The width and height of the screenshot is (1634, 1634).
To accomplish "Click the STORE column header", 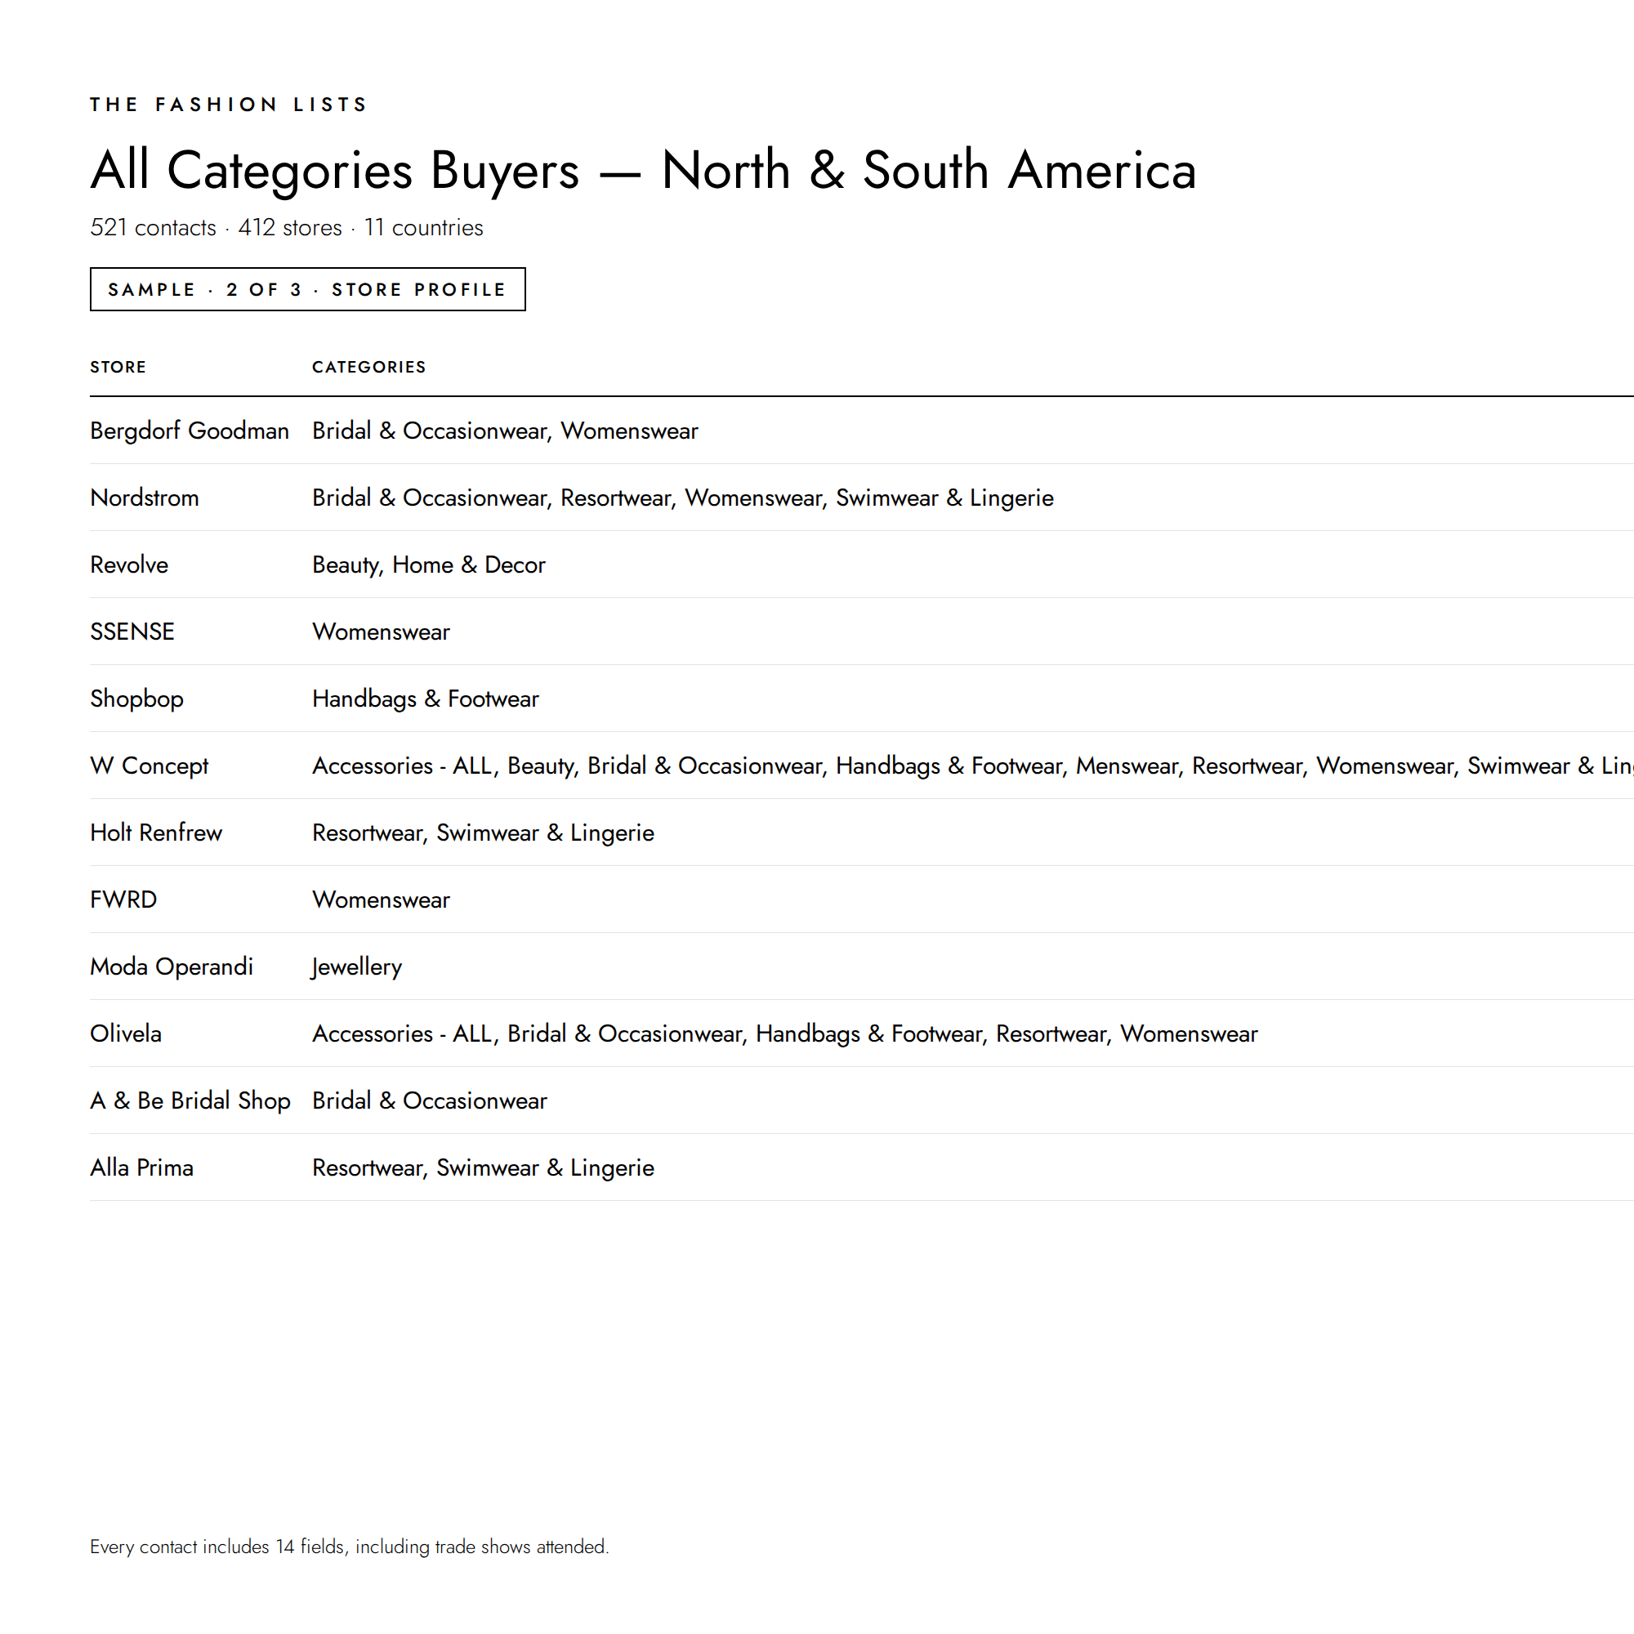I will pos(118,367).
